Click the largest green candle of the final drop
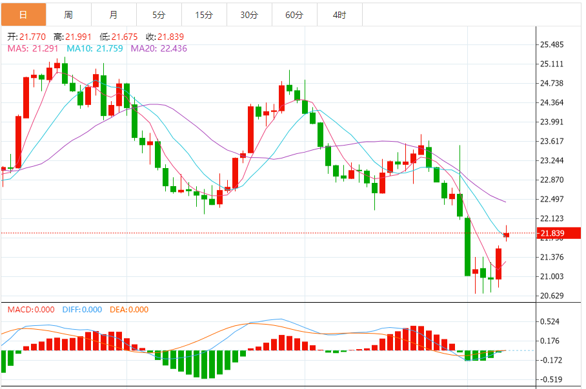Screen dimensions: 586x389 467,247
